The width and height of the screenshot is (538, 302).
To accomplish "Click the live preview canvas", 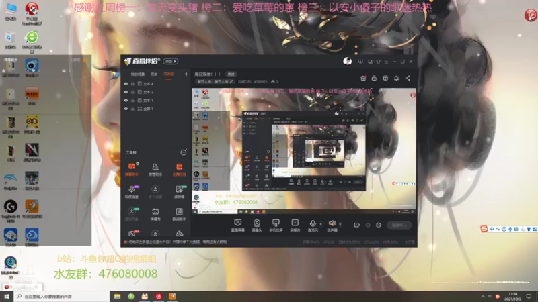I will 304,151.
